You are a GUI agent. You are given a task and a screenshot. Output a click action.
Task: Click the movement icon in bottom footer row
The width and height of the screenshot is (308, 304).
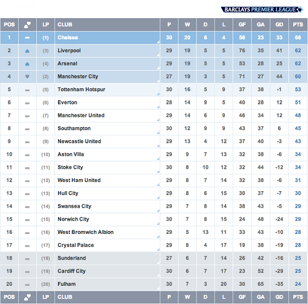point(27,297)
